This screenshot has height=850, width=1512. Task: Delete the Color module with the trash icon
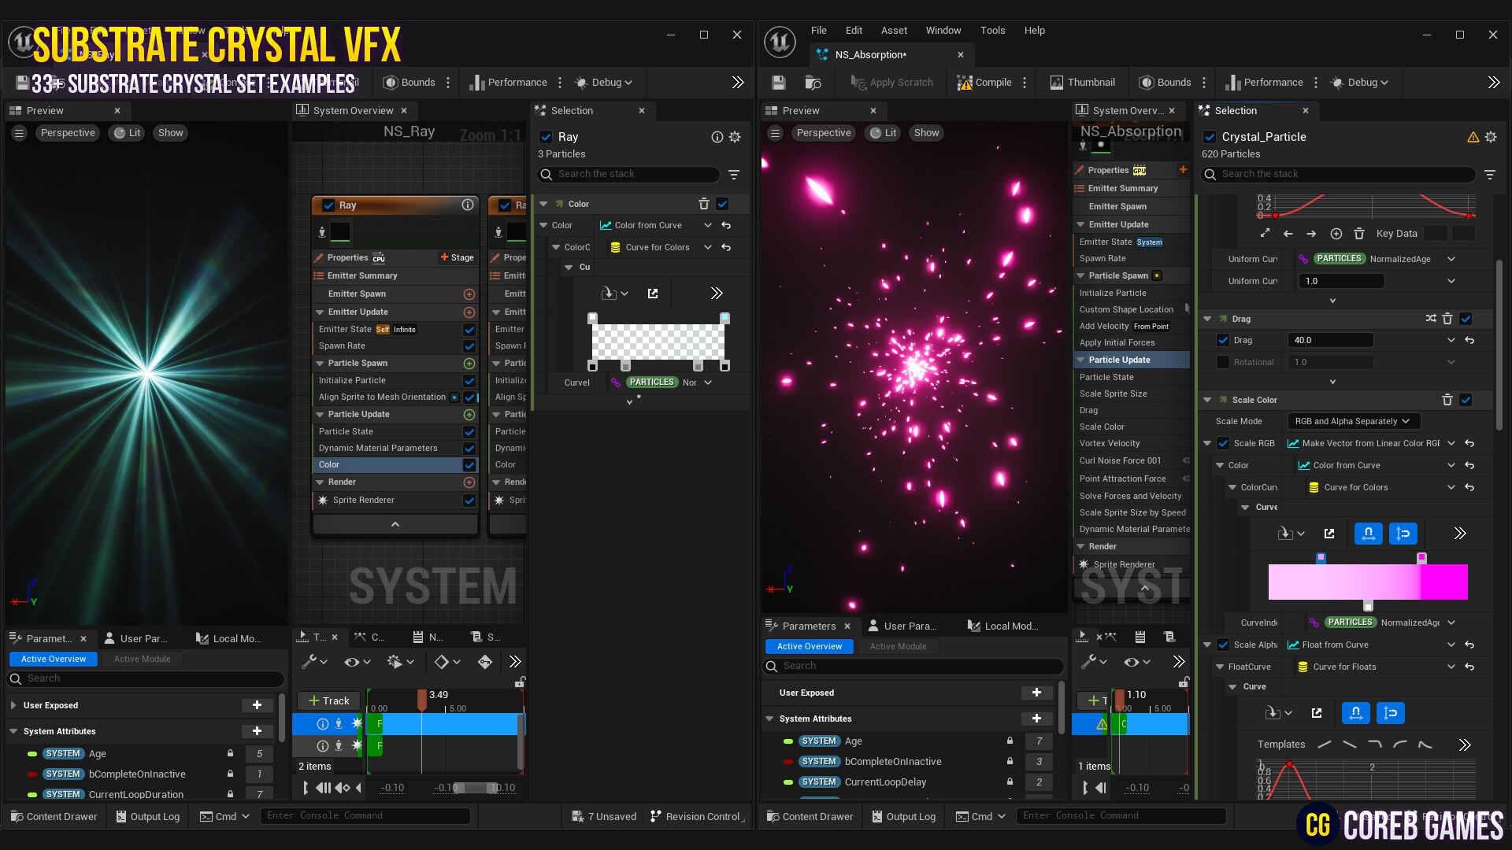pyautogui.click(x=703, y=204)
